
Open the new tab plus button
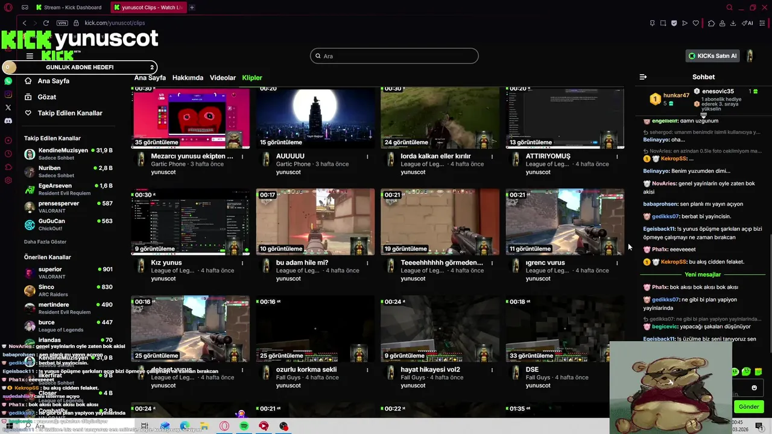192,7
